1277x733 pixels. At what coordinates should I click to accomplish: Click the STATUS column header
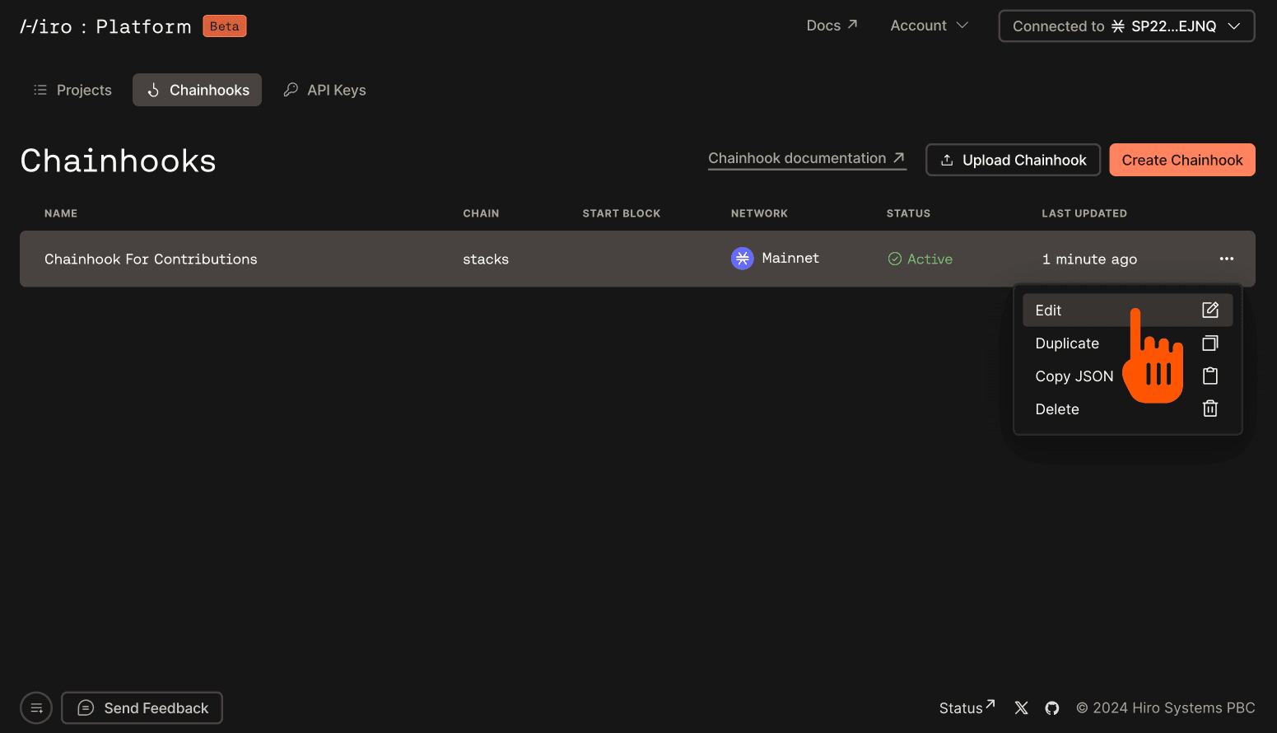[908, 213]
